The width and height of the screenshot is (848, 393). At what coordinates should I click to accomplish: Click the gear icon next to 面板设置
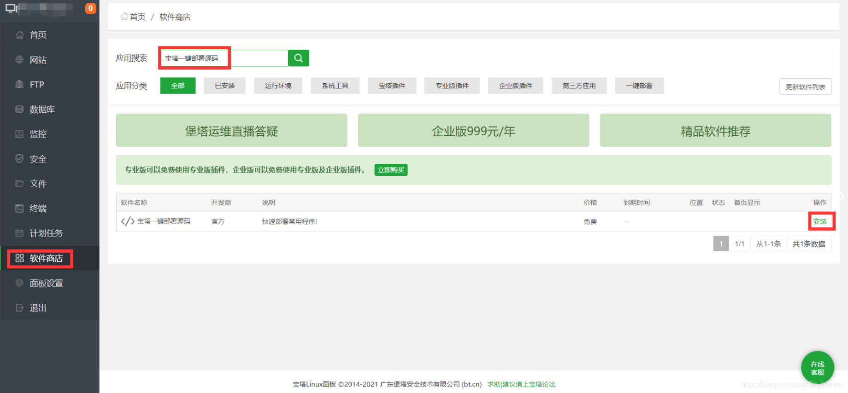pos(19,283)
